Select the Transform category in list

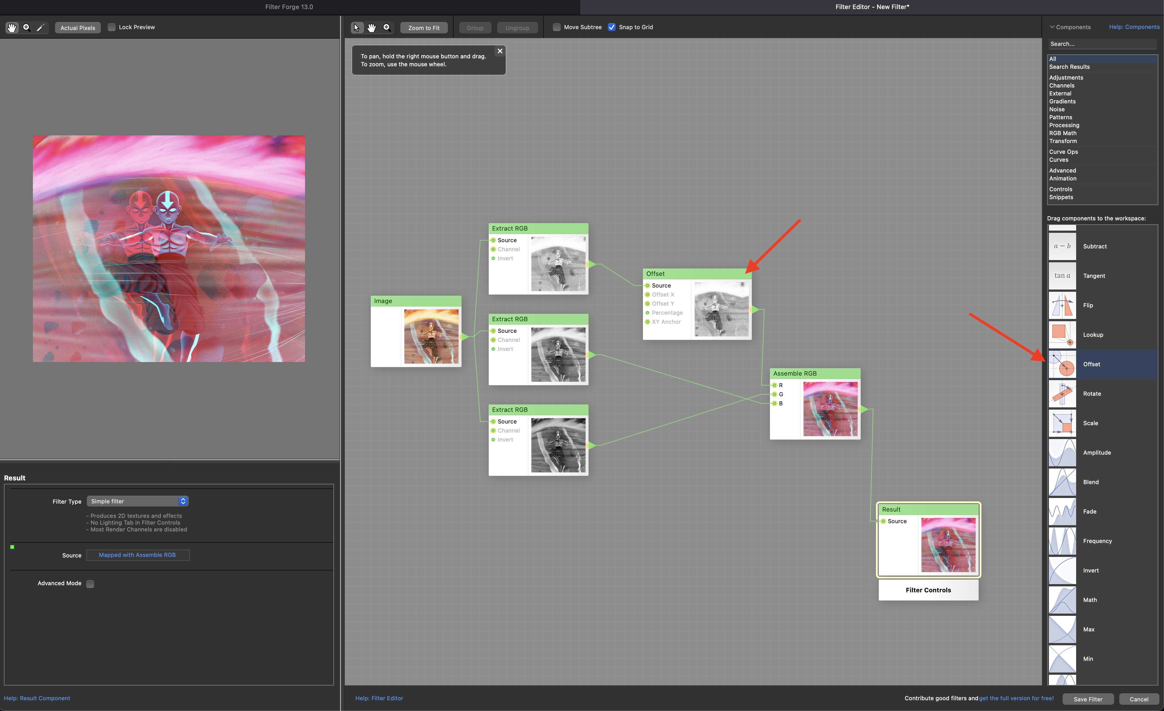[1063, 141]
